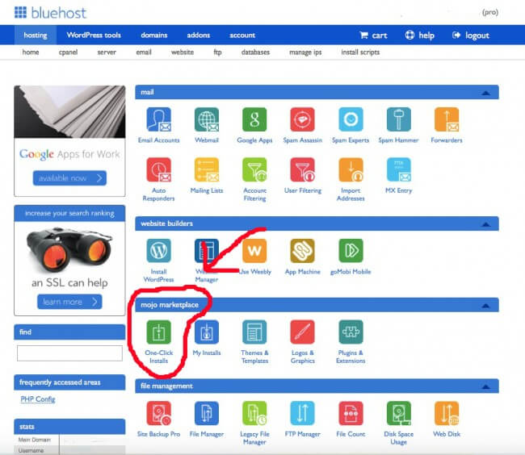Screen dimensions: 525x455
Task: Collapse the mail section
Action: pos(485,93)
